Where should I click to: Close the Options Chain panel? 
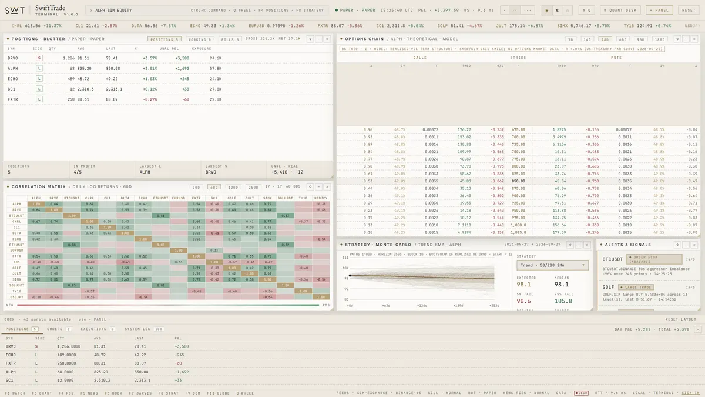pos(696,39)
